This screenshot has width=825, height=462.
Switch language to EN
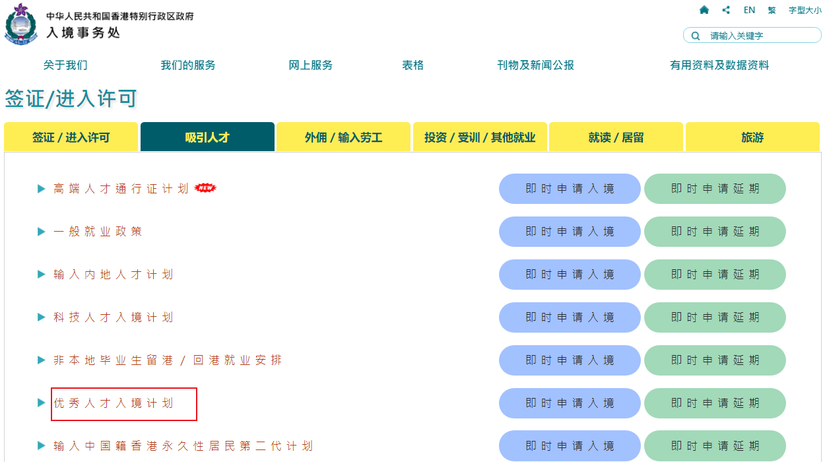click(x=749, y=10)
